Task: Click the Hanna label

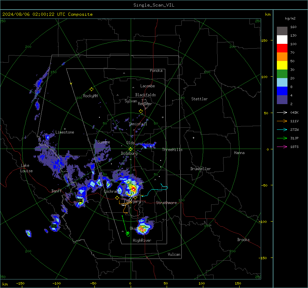Action: 239,153
